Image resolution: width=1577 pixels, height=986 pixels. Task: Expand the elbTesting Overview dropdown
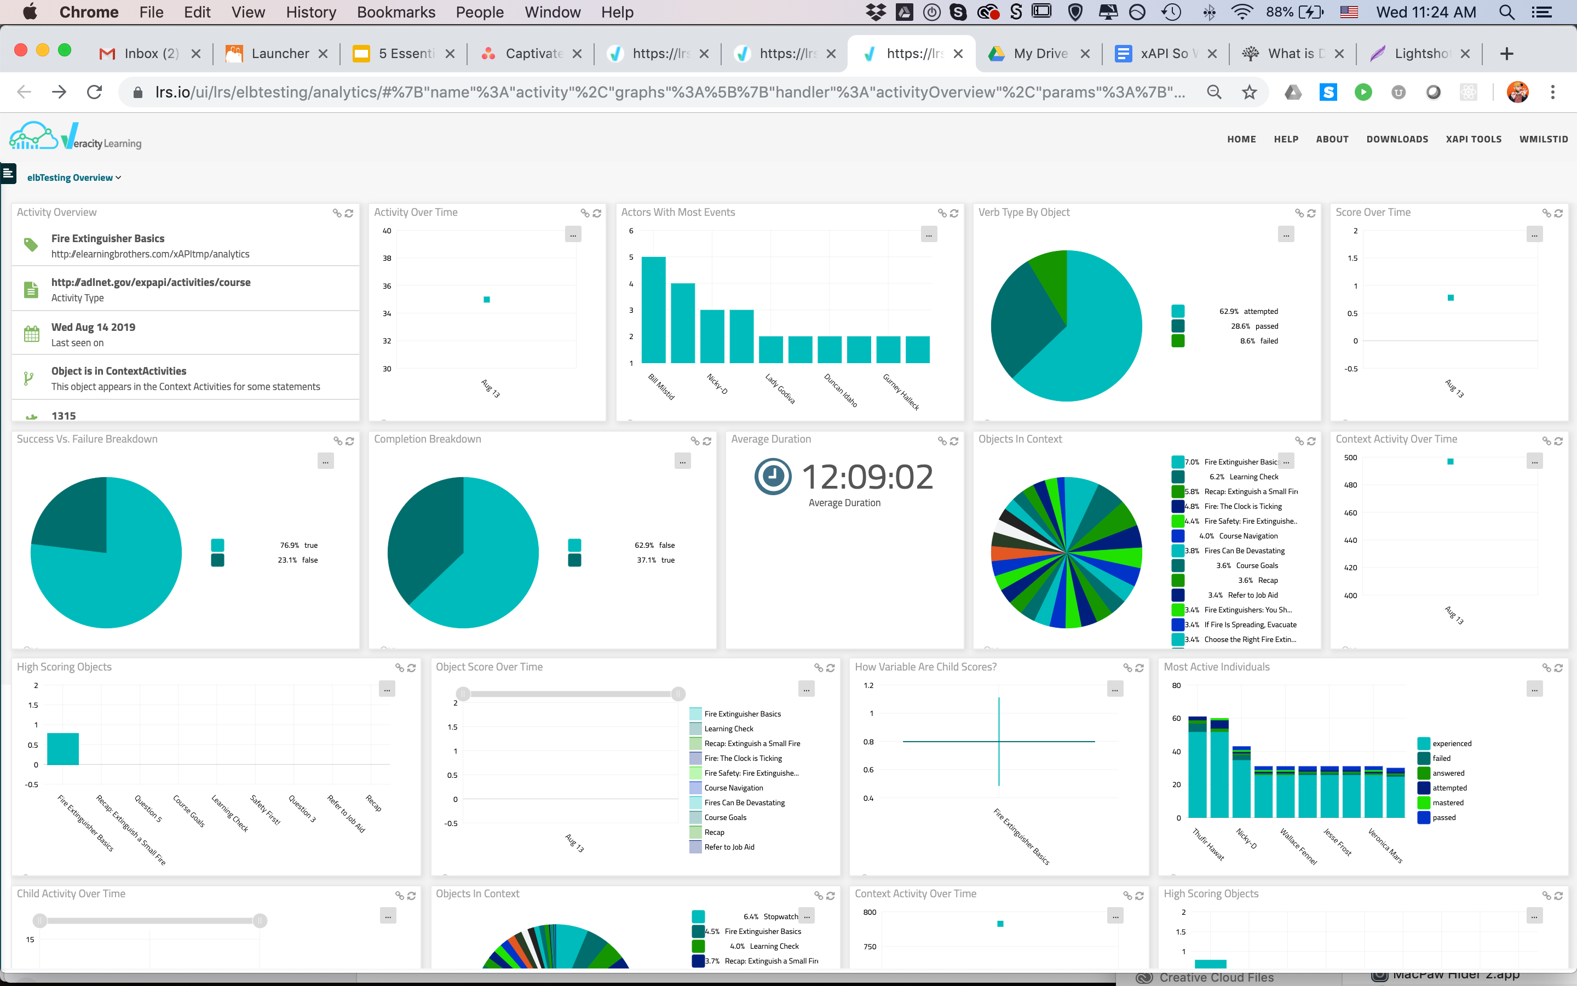73,177
